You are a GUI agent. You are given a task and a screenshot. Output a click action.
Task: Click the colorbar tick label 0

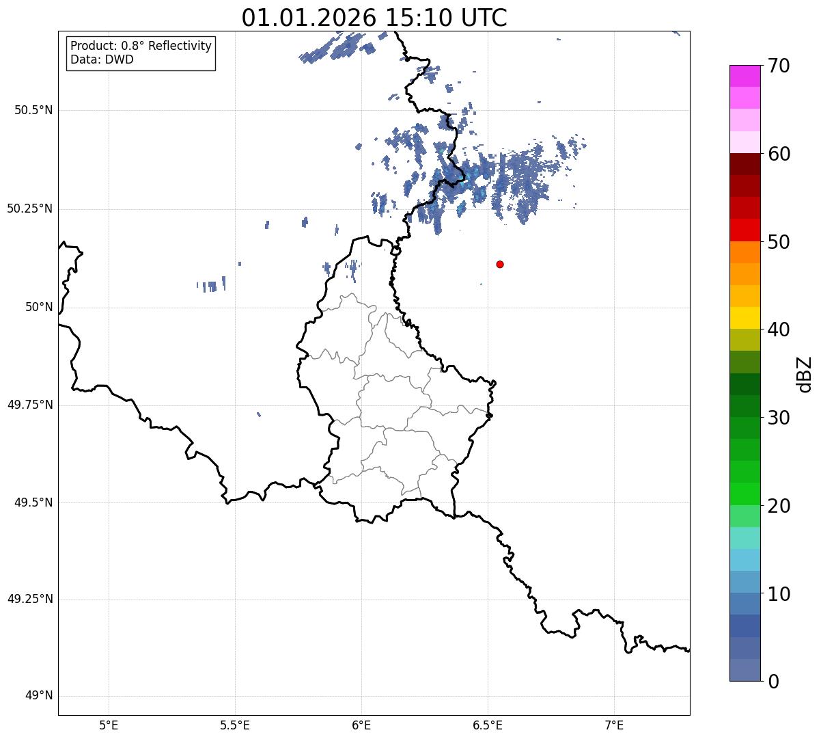coord(773,682)
